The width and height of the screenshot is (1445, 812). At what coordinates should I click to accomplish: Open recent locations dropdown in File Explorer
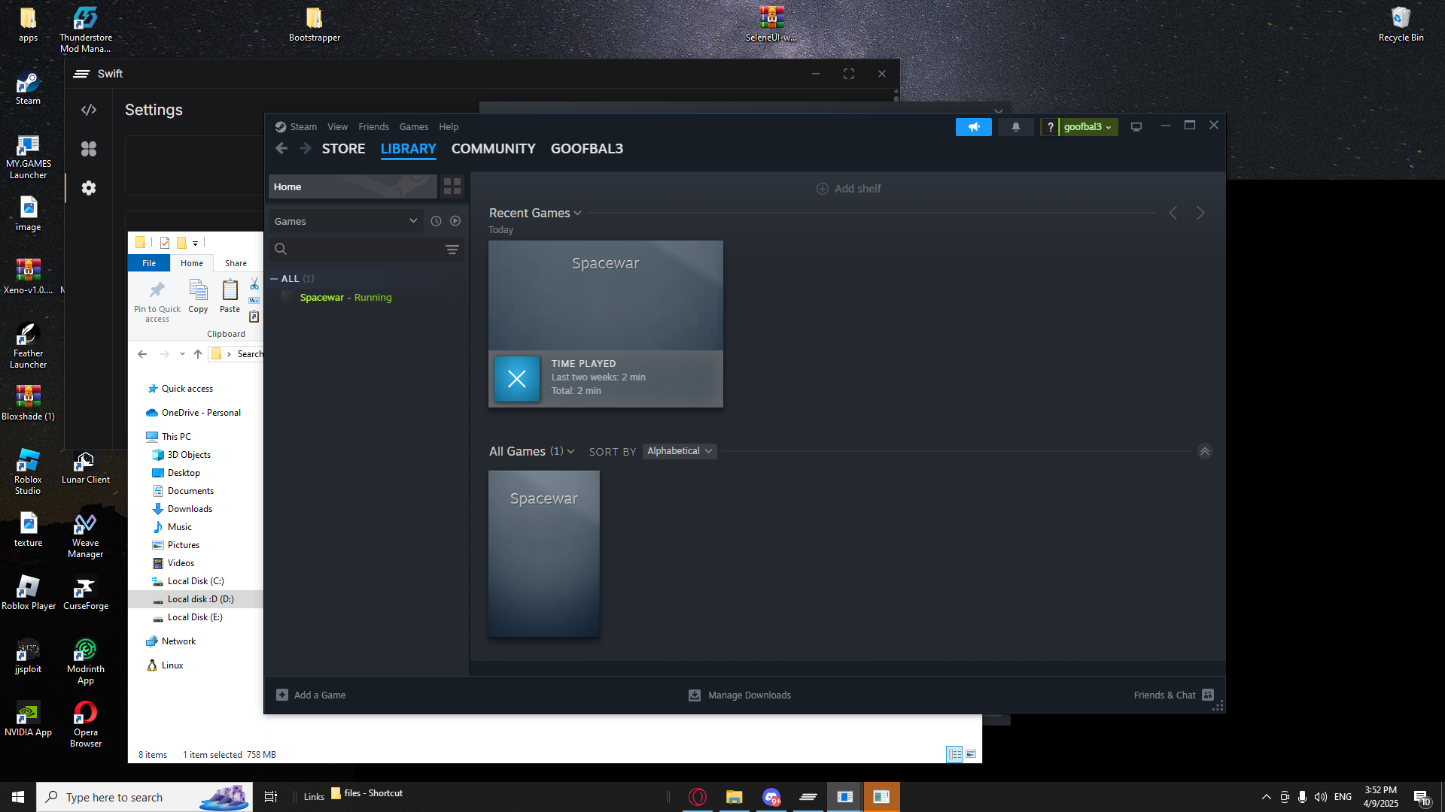[x=182, y=354]
